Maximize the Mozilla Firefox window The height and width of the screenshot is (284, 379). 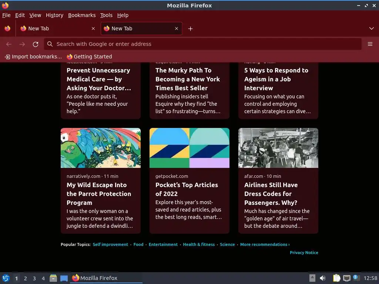pyautogui.click(x=366, y=5)
